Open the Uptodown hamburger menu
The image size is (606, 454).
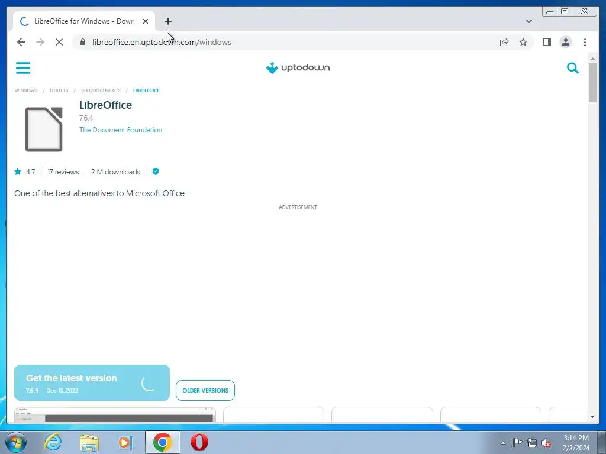(23, 68)
